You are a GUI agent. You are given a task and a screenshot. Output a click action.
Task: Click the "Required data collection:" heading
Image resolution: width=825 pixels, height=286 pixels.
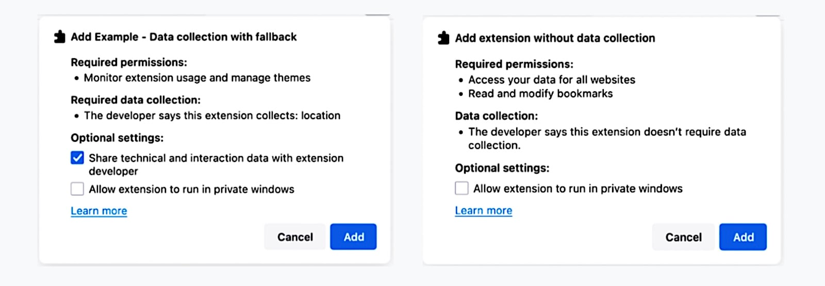coord(136,100)
